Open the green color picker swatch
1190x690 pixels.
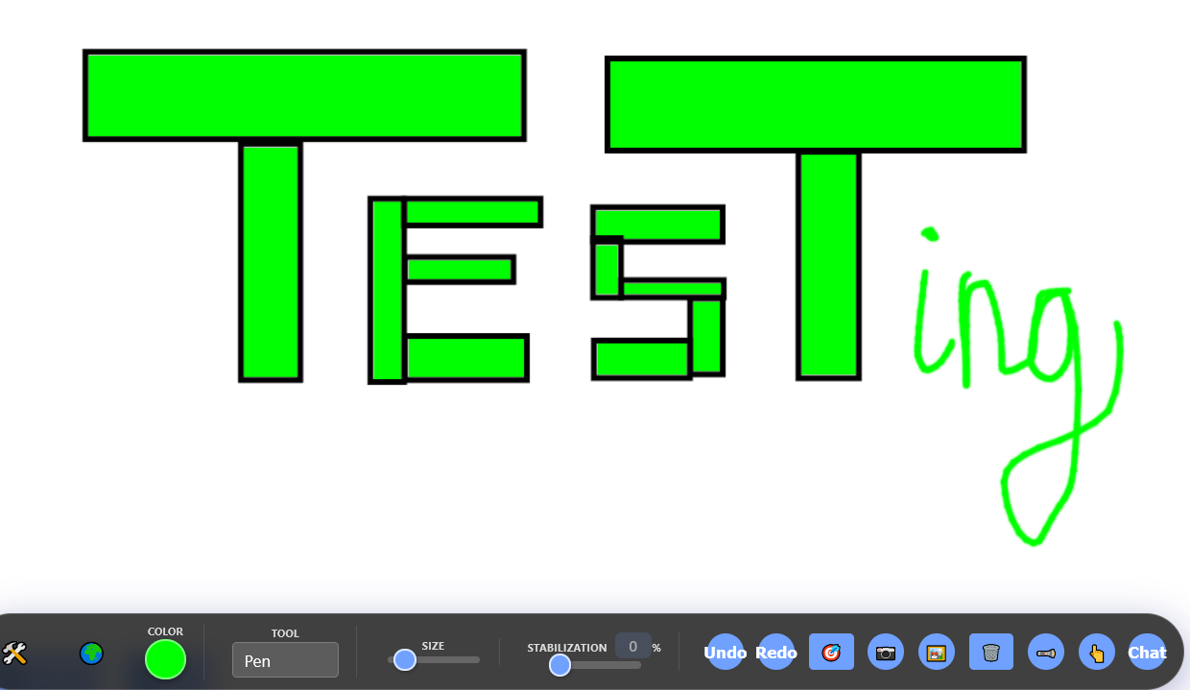coord(165,659)
